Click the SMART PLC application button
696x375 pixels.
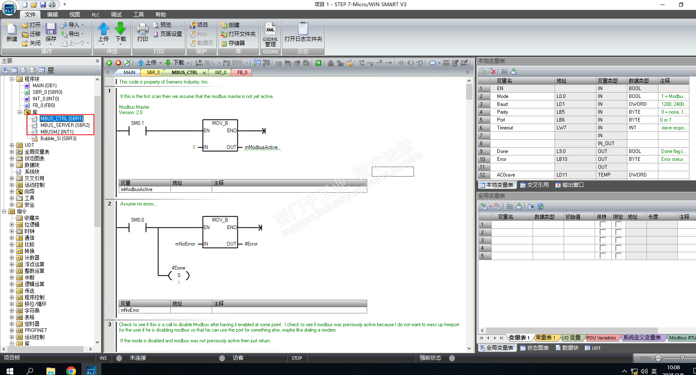[10, 9]
